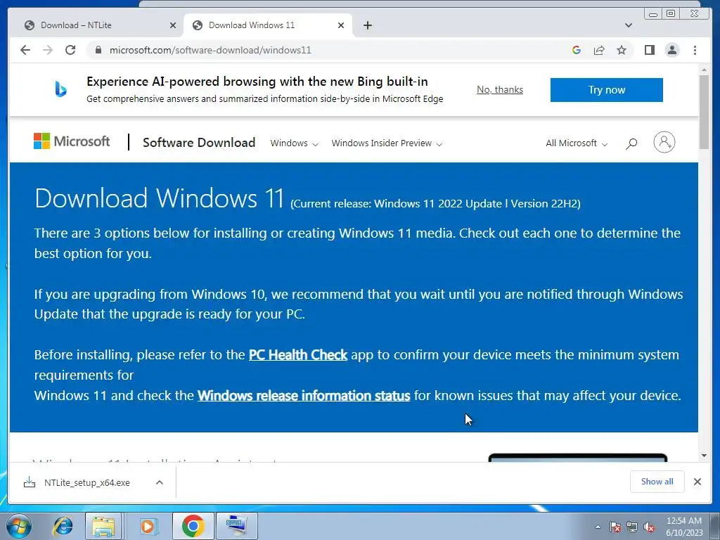Open the side panel icon

(649, 50)
